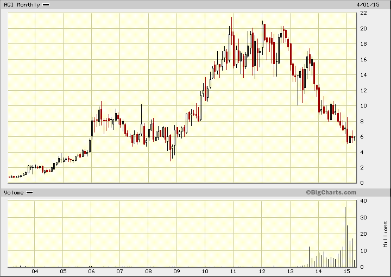391x277 pixels.
Task: Select the 4 price axis label
Action: point(362,152)
